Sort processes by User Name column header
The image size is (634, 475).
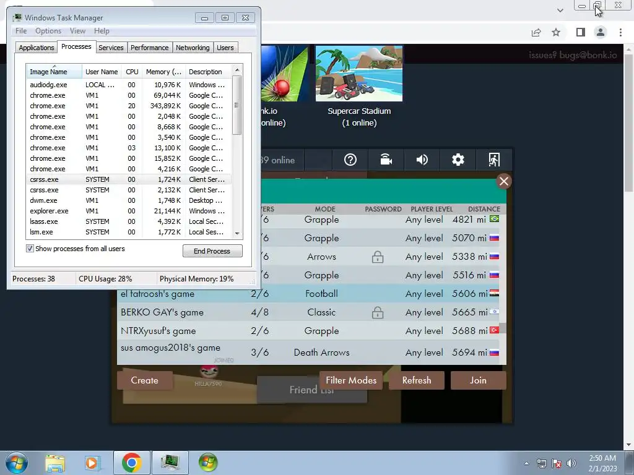coord(102,72)
